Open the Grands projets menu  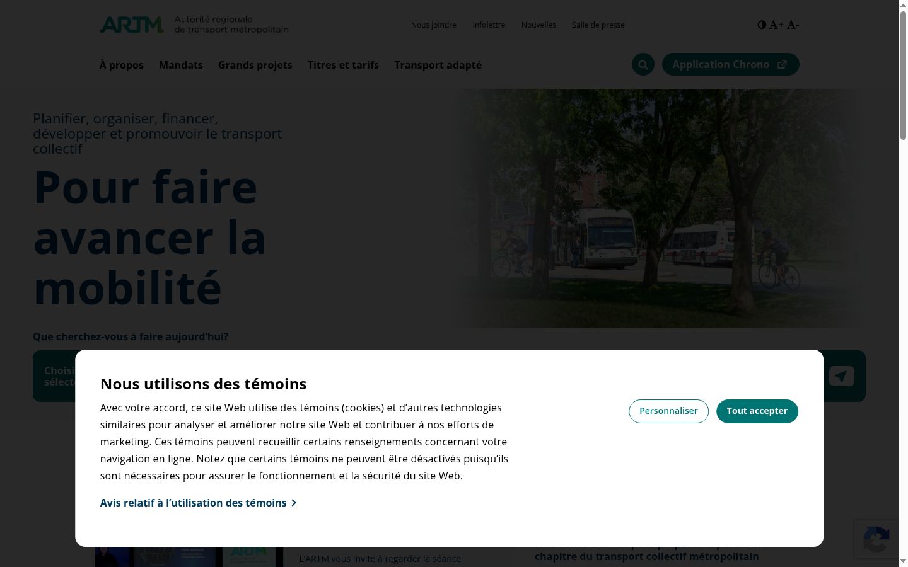point(255,65)
